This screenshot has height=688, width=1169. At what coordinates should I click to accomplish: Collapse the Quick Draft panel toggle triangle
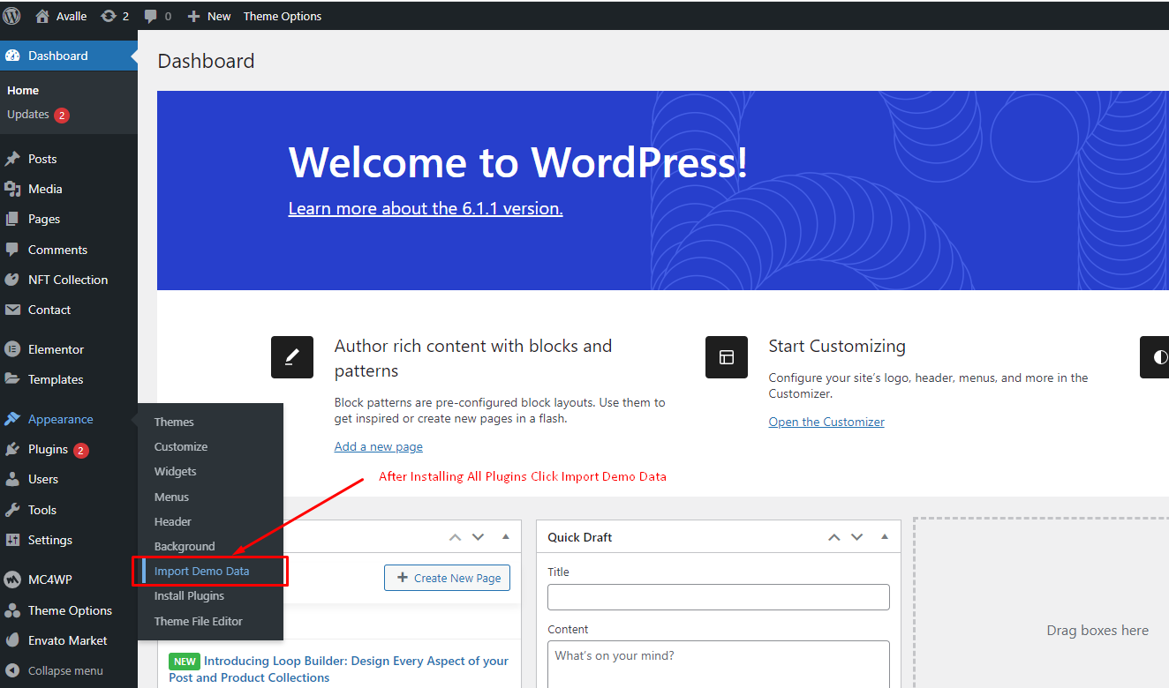884,536
